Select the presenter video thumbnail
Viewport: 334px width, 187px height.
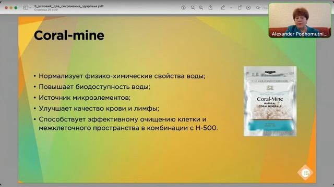[300, 20]
